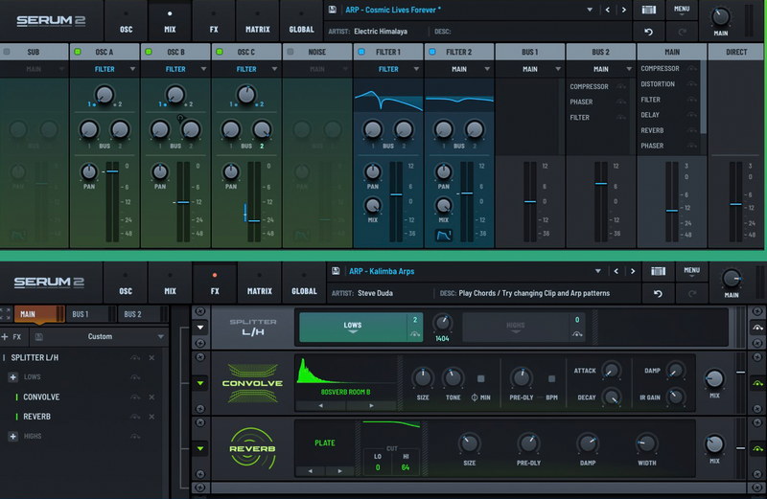The width and height of the screenshot is (767, 499).
Task: Save preset icon in Kalimba Arps window
Action: pos(336,271)
